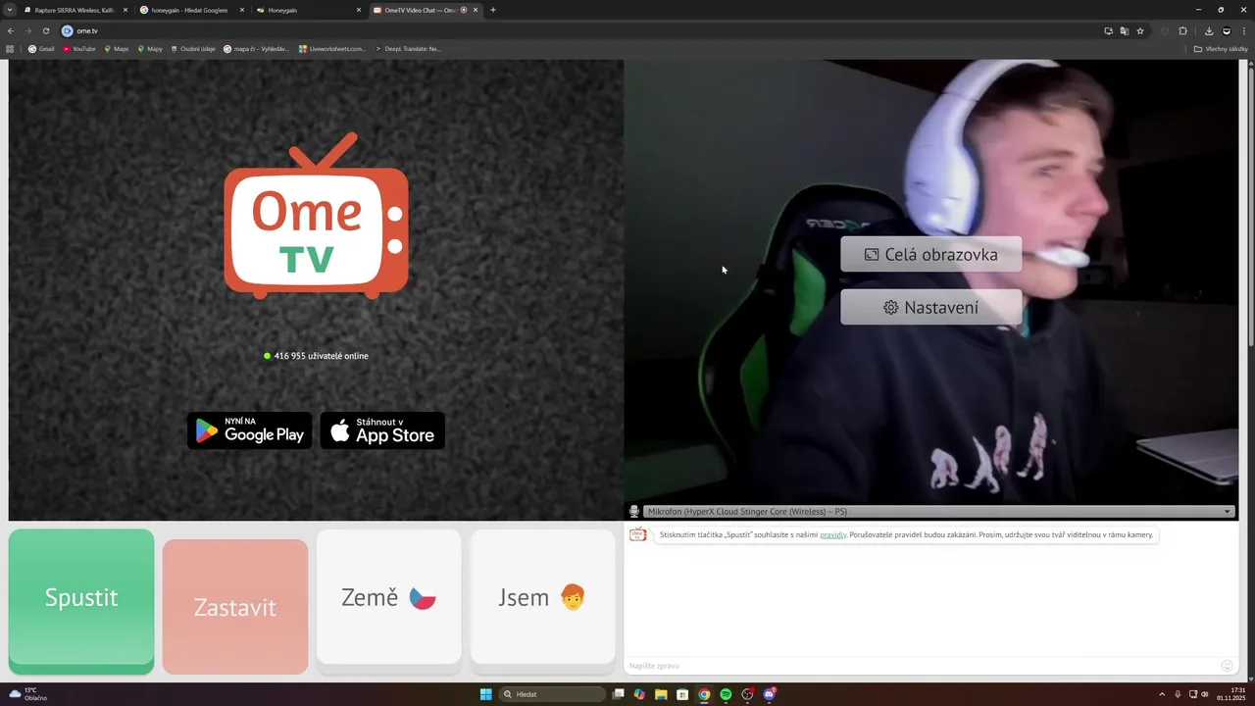Open Nastavení settings on the camera preview
1255x706 pixels.
(931, 307)
